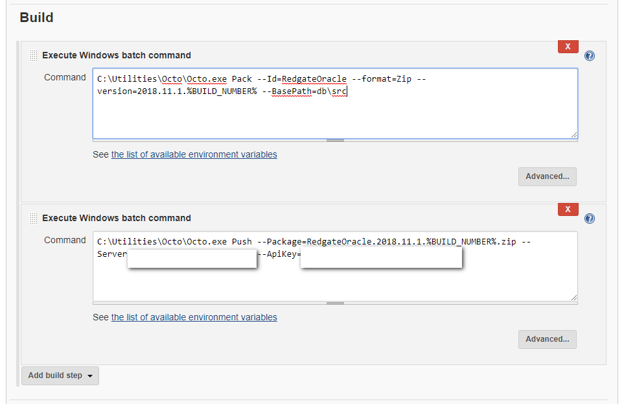
Task: Show Advanced options for the Octo Pack step
Action: [547, 176]
